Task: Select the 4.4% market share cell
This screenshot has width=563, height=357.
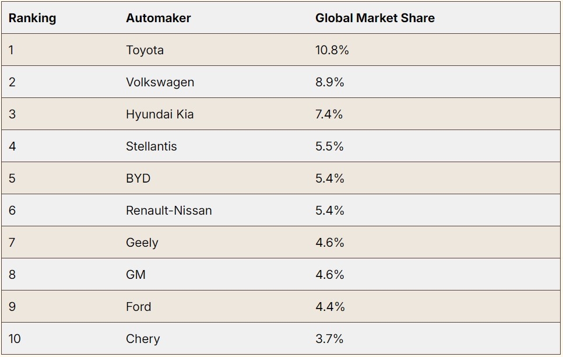Action: tap(330, 307)
